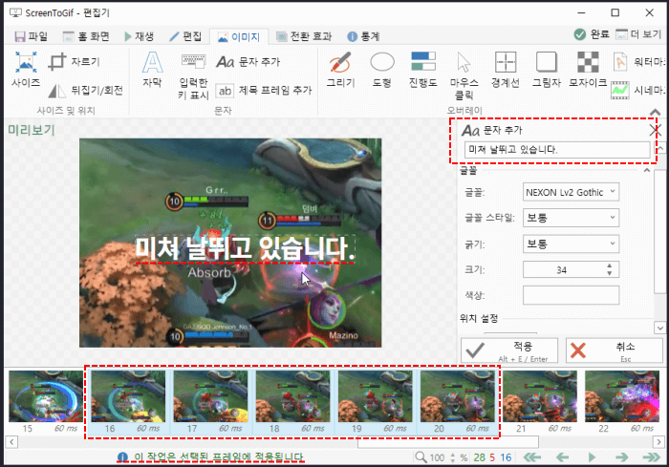The image size is (669, 467).
Task: Open the 워터마크 watermark tool
Action: [x=637, y=62]
